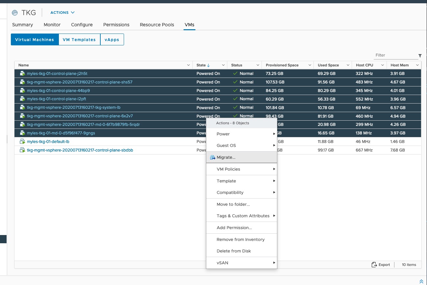Click VM icon for md-0-6f7b9879fb-5rqdr row
Image resolution: width=427 pixels, height=285 pixels.
click(x=22, y=125)
